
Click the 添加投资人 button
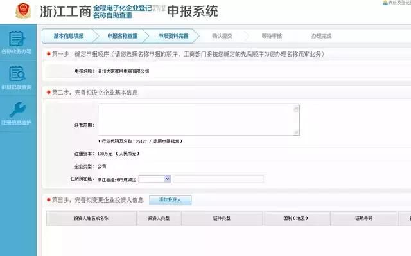(170, 200)
